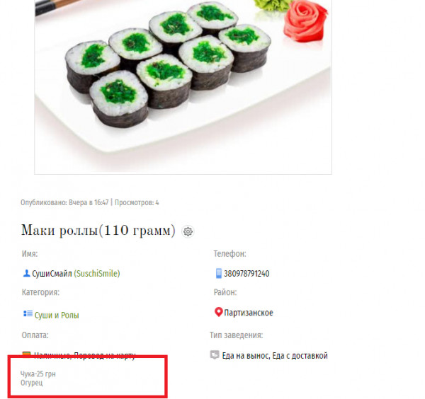Viewport: 425px width, 399px height.
Task: Click the payment card icon
Action: [27, 354]
